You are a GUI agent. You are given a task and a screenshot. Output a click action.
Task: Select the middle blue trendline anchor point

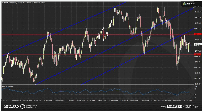pos(55,75)
